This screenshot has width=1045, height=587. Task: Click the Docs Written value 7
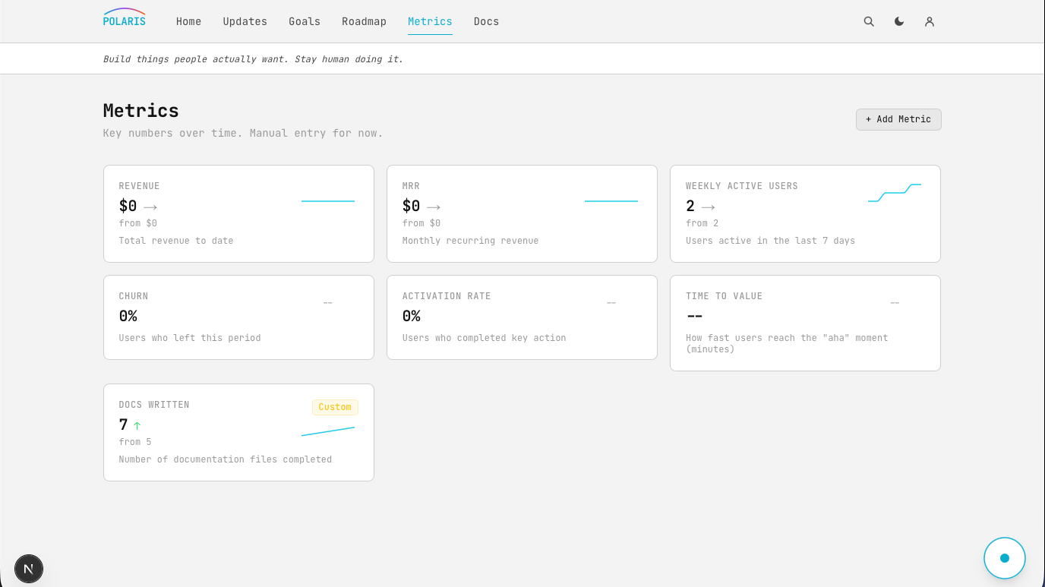tap(123, 424)
